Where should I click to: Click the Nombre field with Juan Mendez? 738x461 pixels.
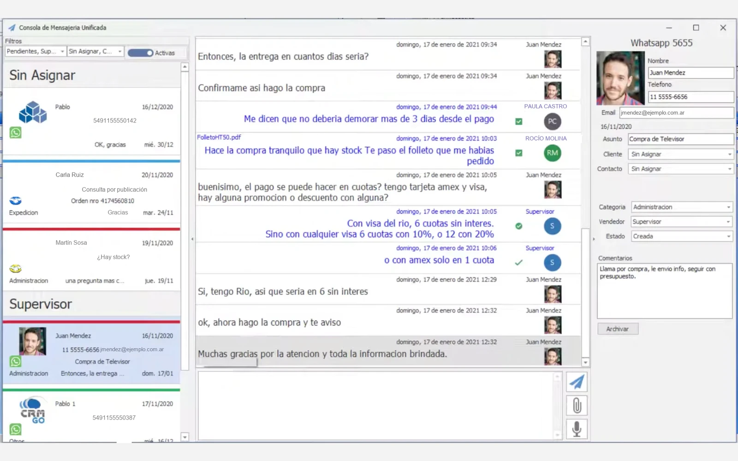point(690,73)
